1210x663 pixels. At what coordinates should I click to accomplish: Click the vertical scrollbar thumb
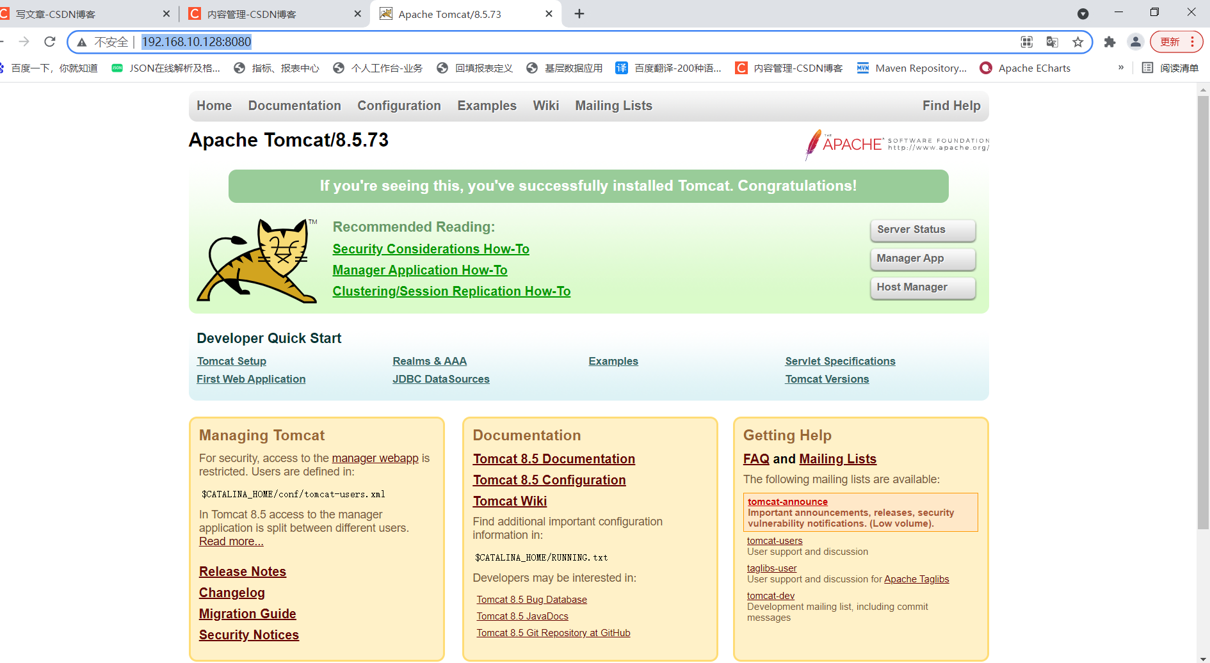[1203, 312]
